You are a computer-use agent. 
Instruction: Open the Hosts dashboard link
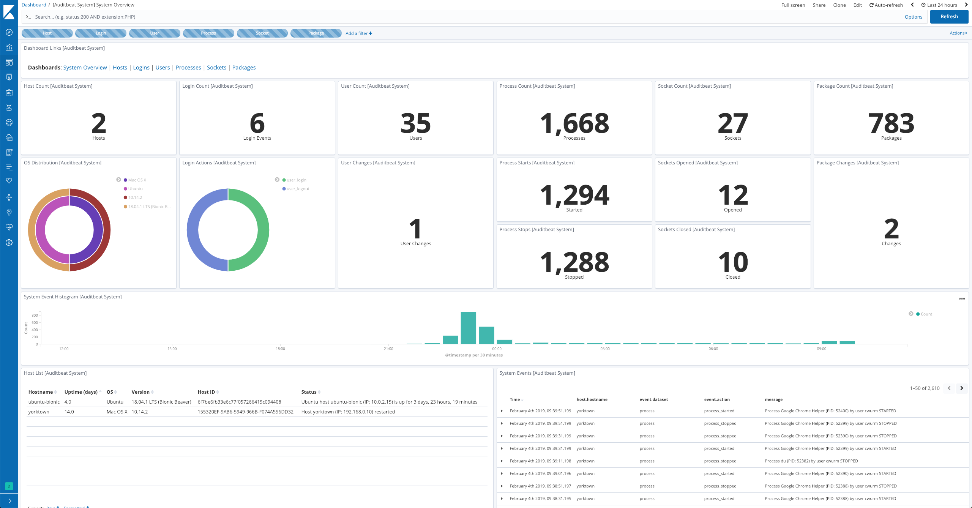coord(120,67)
